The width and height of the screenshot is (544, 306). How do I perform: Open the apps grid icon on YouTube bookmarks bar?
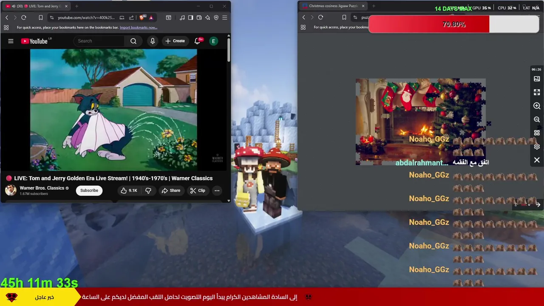tap(6, 28)
